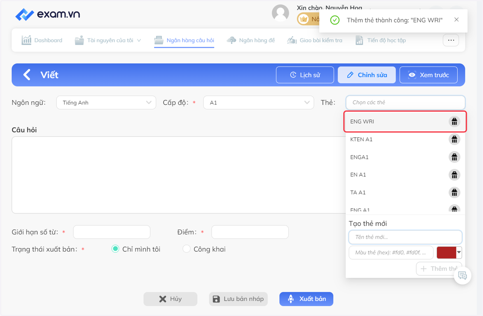This screenshot has width=483, height=316.
Task: Open the Ngôn ngữ Tiếng Anh dropdown
Action: point(106,103)
